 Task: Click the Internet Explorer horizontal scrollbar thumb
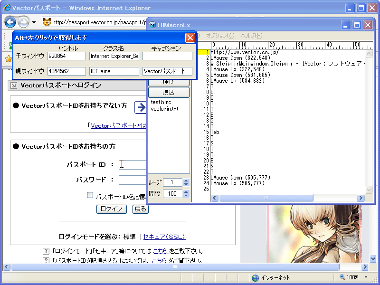coord(175,267)
